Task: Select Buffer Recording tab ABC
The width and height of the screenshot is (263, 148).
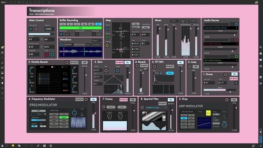Action: pyautogui.click(x=91, y=24)
